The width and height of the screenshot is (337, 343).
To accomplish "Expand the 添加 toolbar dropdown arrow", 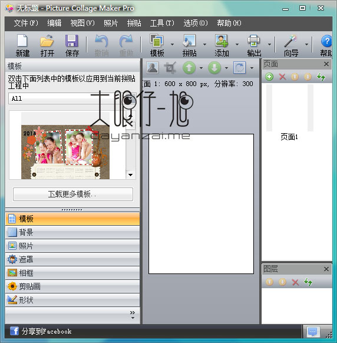I will click(237, 44).
